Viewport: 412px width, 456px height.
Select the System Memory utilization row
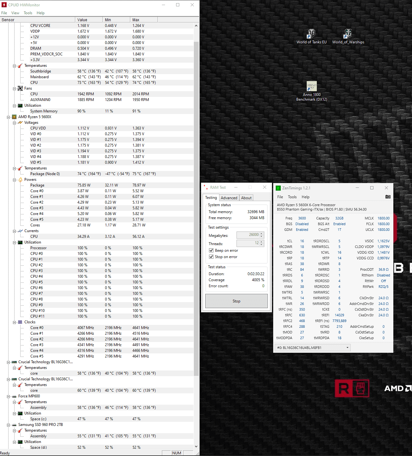coord(97,111)
